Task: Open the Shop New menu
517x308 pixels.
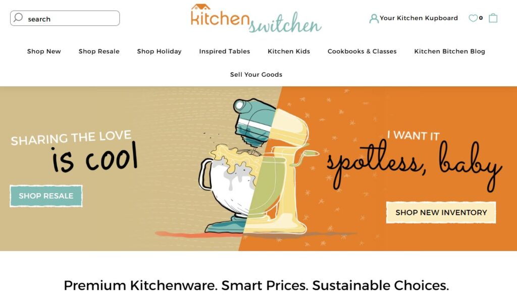Action: click(44, 51)
